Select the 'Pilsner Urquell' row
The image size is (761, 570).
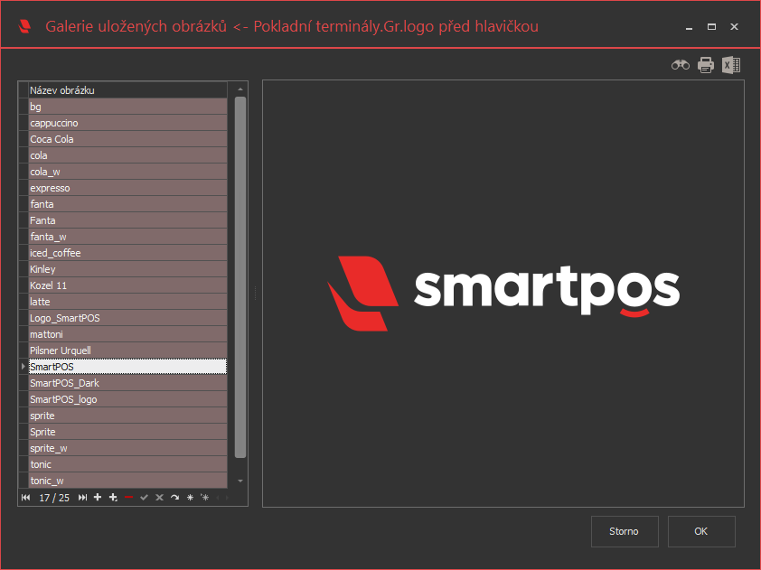pyautogui.click(x=127, y=350)
